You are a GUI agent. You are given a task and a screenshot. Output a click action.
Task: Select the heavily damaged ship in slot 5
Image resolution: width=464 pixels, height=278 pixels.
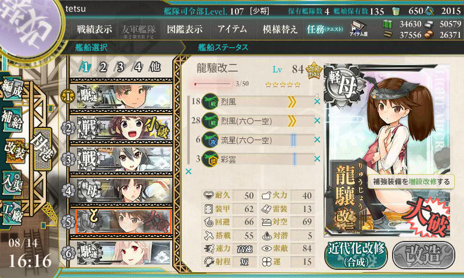tap(124, 222)
